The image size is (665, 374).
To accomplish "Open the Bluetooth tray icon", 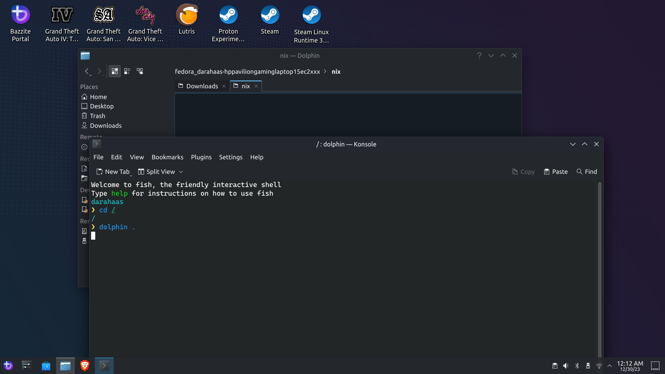I will tap(577, 366).
